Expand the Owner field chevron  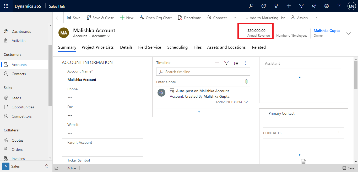click(x=349, y=33)
